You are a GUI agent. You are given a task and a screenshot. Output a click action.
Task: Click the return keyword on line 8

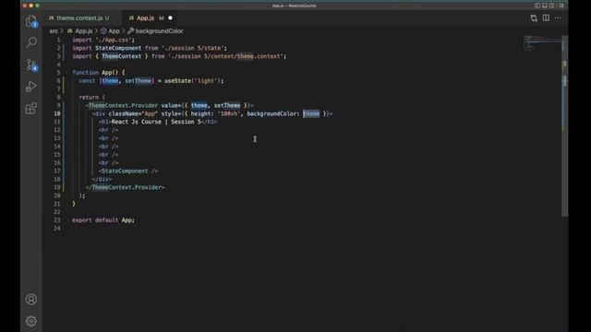(x=89, y=97)
